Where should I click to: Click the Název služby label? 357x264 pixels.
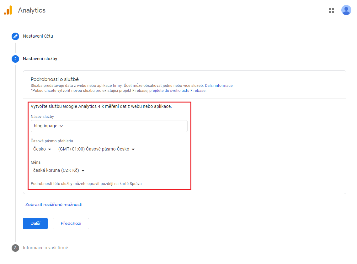(x=42, y=117)
